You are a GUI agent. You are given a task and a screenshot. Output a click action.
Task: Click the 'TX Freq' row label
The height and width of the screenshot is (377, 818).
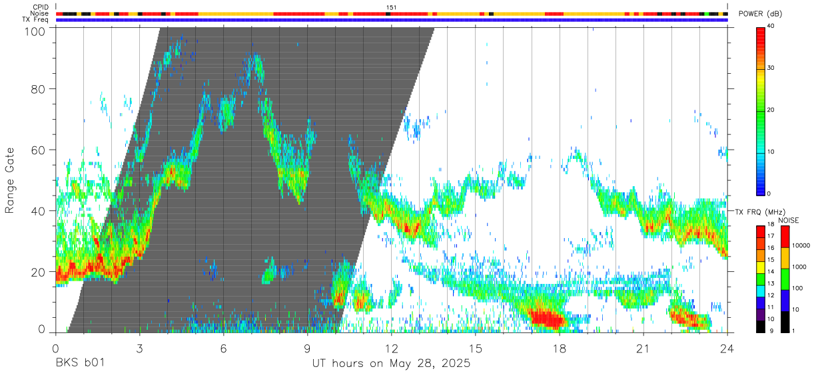[36, 19]
